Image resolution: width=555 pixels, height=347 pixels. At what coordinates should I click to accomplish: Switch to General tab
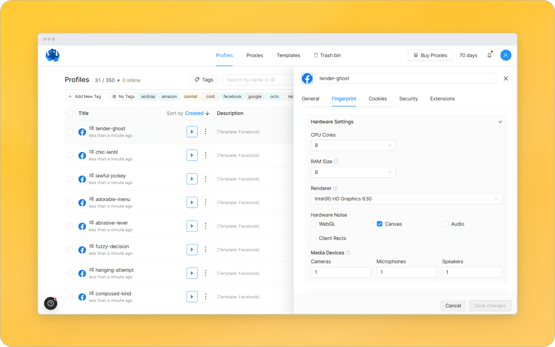[311, 99]
